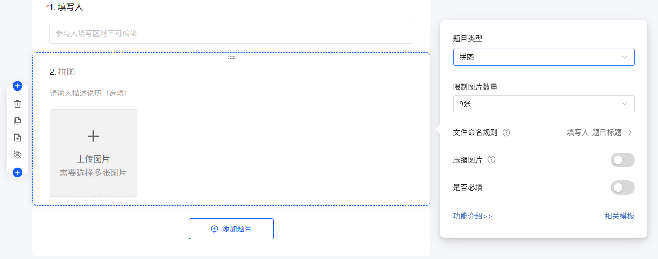Click the 上传图片 upload area
Screen dimensions: 658x259
[93, 153]
